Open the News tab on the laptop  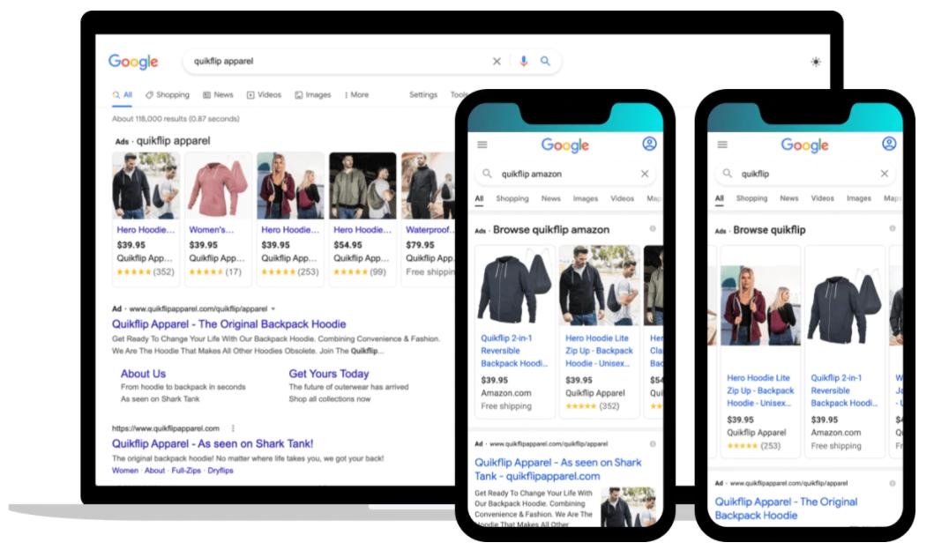tap(218, 94)
